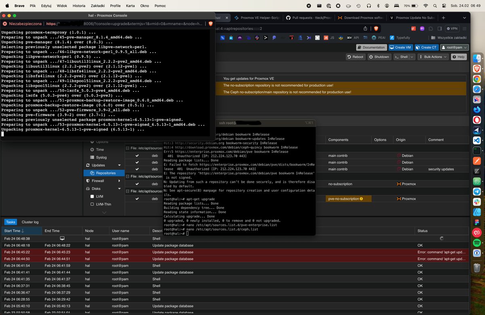This screenshot has width=485, height=315.
Task: Open Time settings in node sidebar
Action: pyautogui.click(x=100, y=150)
